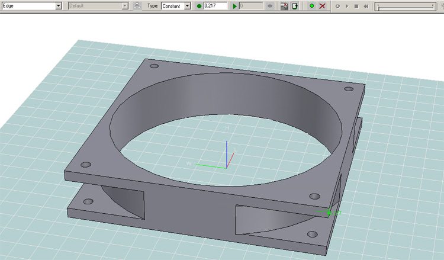
Task: Click the options icon with red mark
Action: (x=284, y=5)
